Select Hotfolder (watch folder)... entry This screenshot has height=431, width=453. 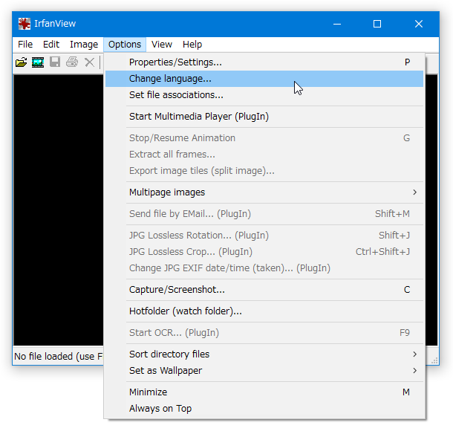point(264,311)
